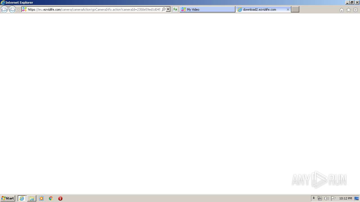The height and width of the screenshot is (202, 360).
Task: Switch to the download2.ezvizlife.com tab
Action: tap(263, 9)
